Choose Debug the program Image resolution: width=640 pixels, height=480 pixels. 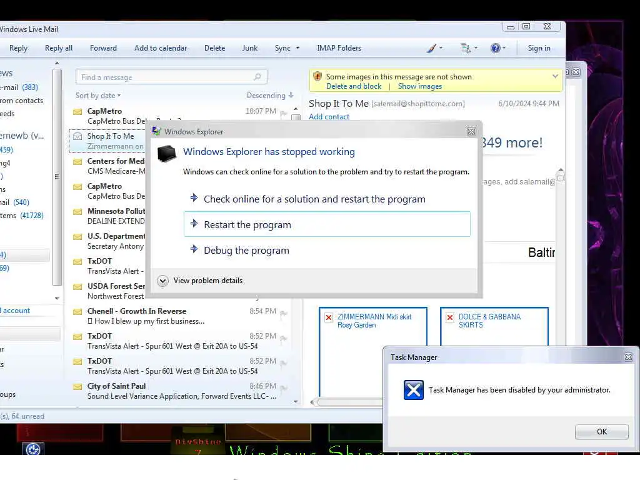[327, 250]
